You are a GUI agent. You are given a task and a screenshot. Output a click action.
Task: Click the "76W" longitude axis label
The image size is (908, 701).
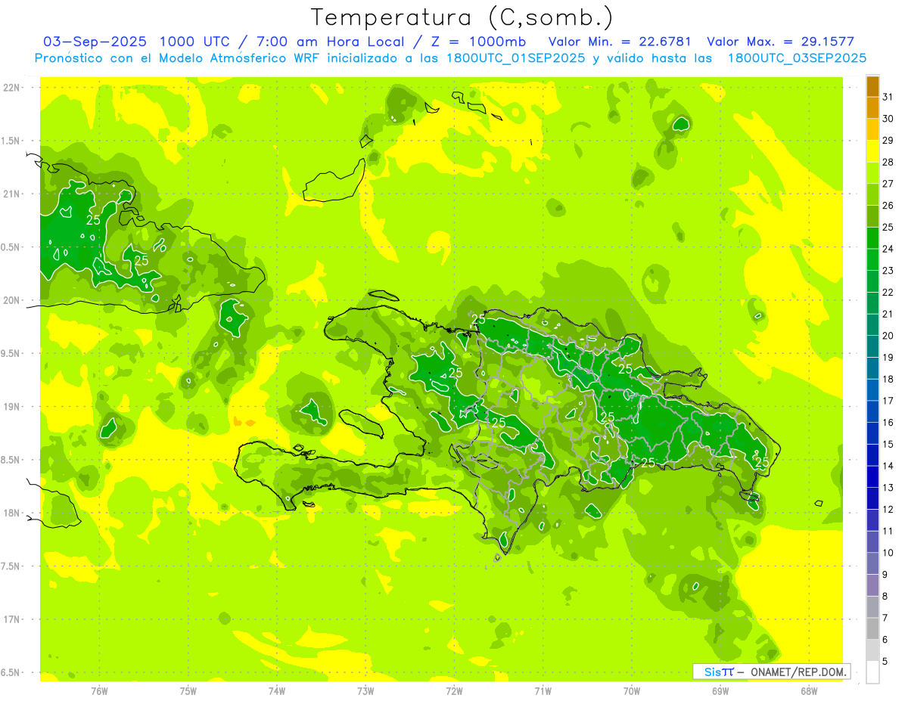[x=99, y=691]
